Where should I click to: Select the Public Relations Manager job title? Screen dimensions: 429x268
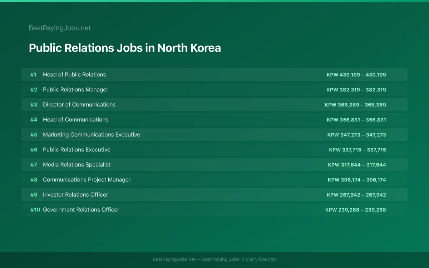[75, 90]
